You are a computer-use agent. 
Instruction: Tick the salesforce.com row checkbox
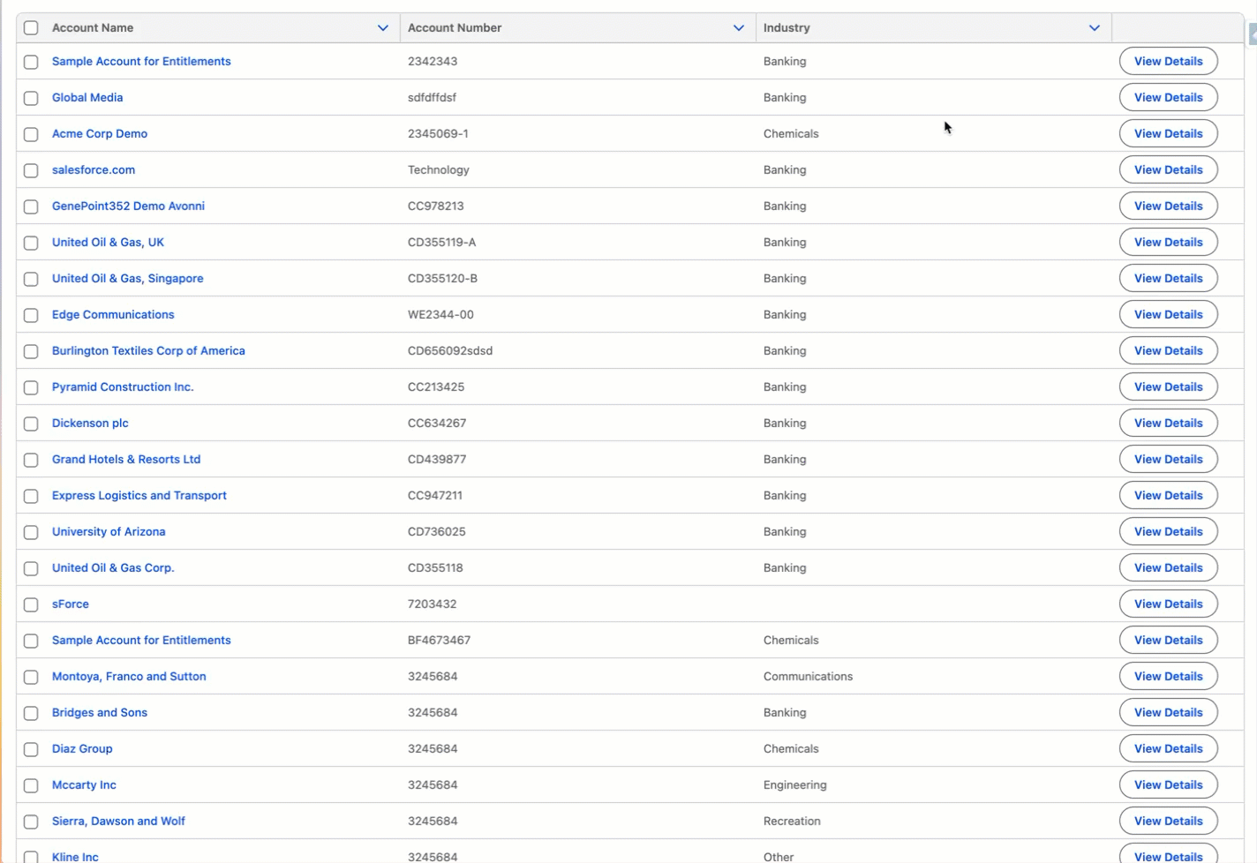tap(31, 170)
